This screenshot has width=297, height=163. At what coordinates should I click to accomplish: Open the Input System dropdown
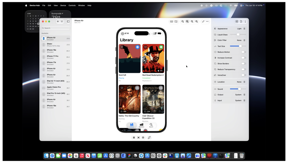pyautogui.click(x=240, y=100)
